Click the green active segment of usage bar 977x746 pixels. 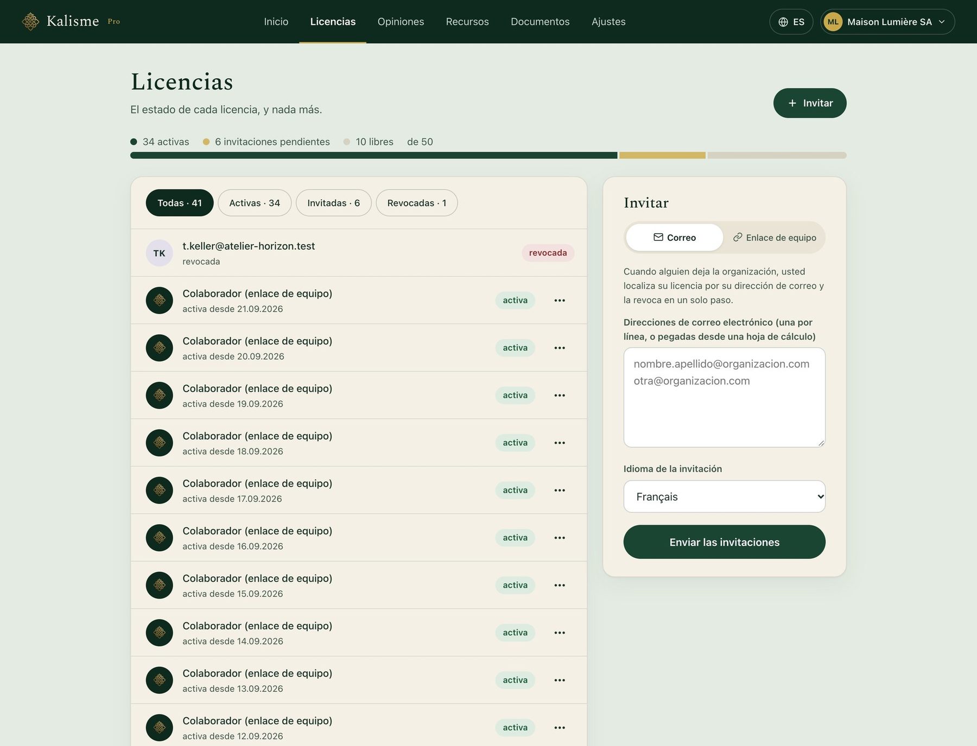(x=373, y=155)
